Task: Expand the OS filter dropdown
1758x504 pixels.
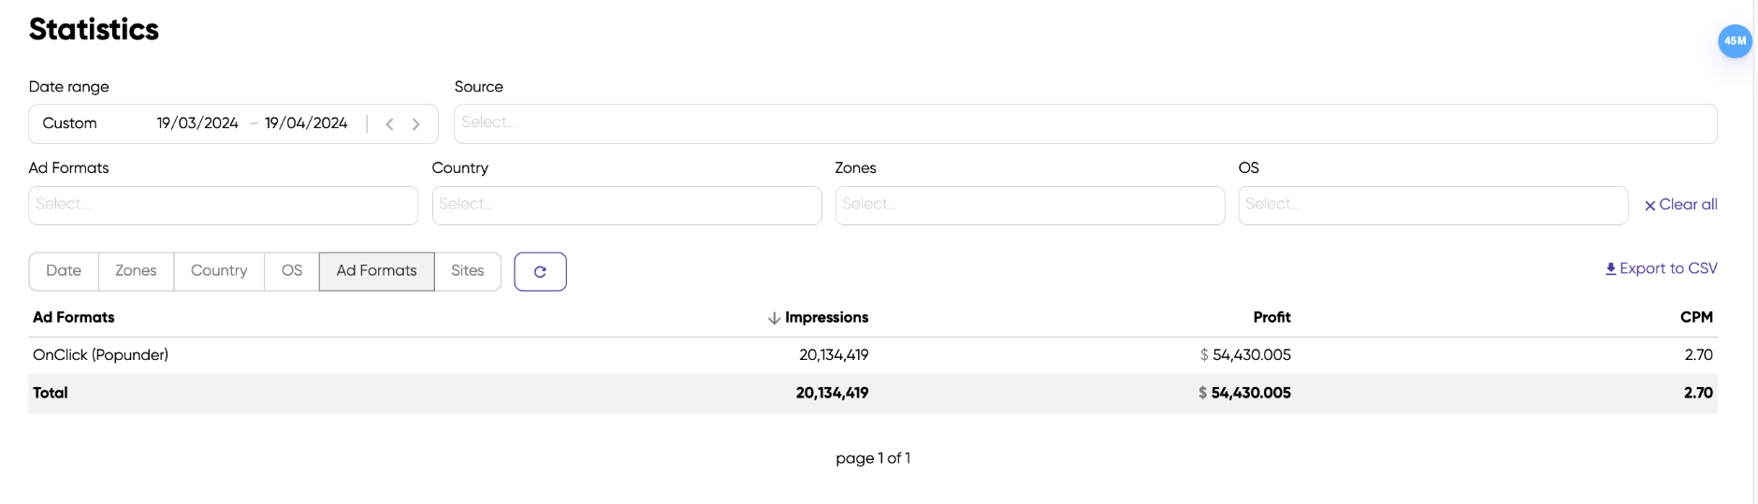Action: (1432, 205)
